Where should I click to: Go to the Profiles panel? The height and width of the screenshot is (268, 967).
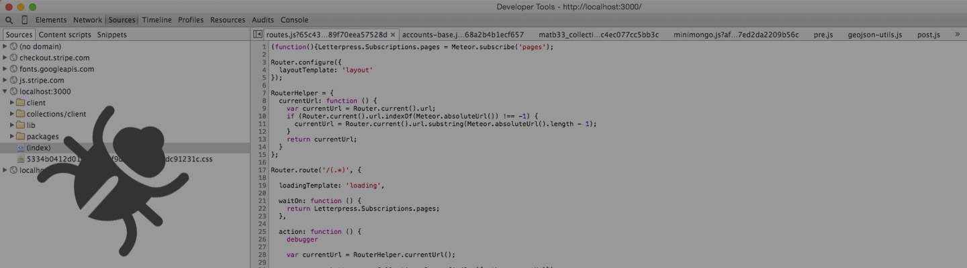point(191,20)
